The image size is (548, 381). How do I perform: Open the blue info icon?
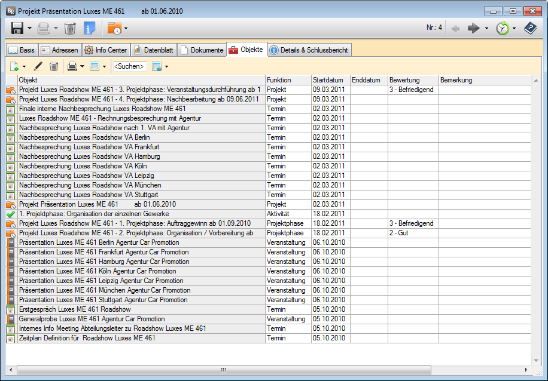pyautogui.click(x=89, y=28)
